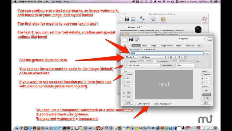Enable Text2 Custom position checkbox
Screen dimensions: 232x131
[x=203, y=74]
